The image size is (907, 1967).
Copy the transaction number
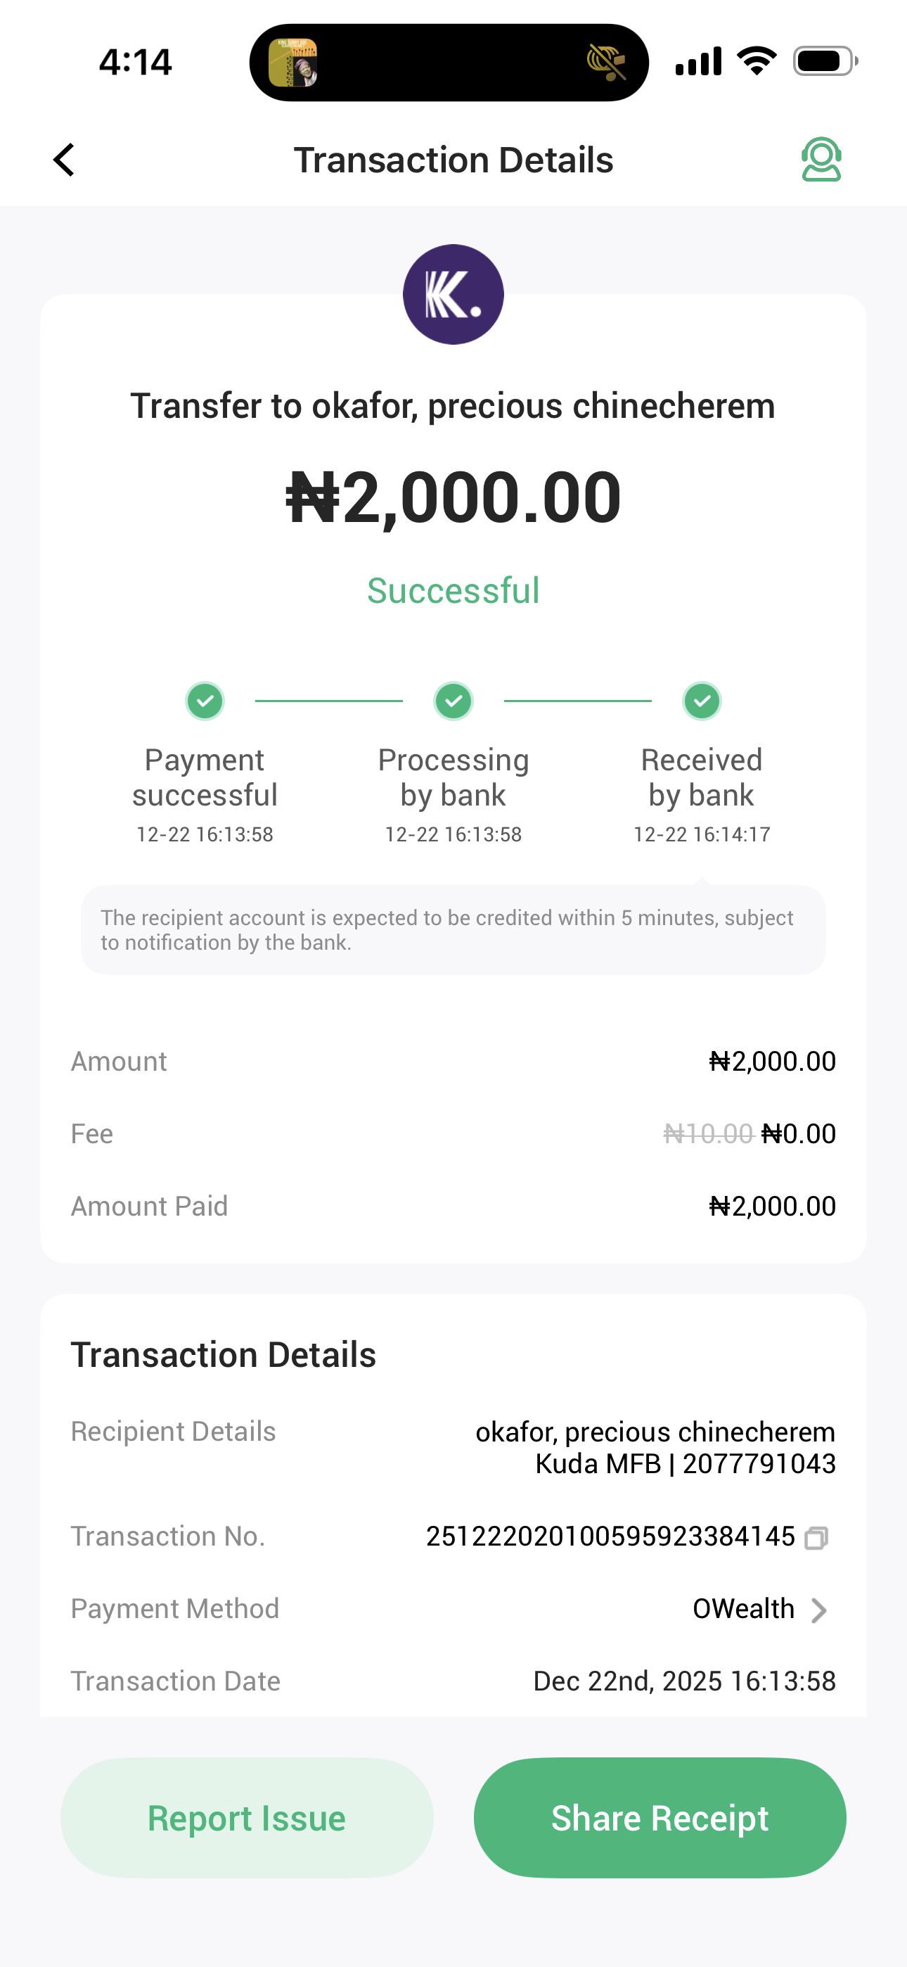click(x=816, y=1537)
